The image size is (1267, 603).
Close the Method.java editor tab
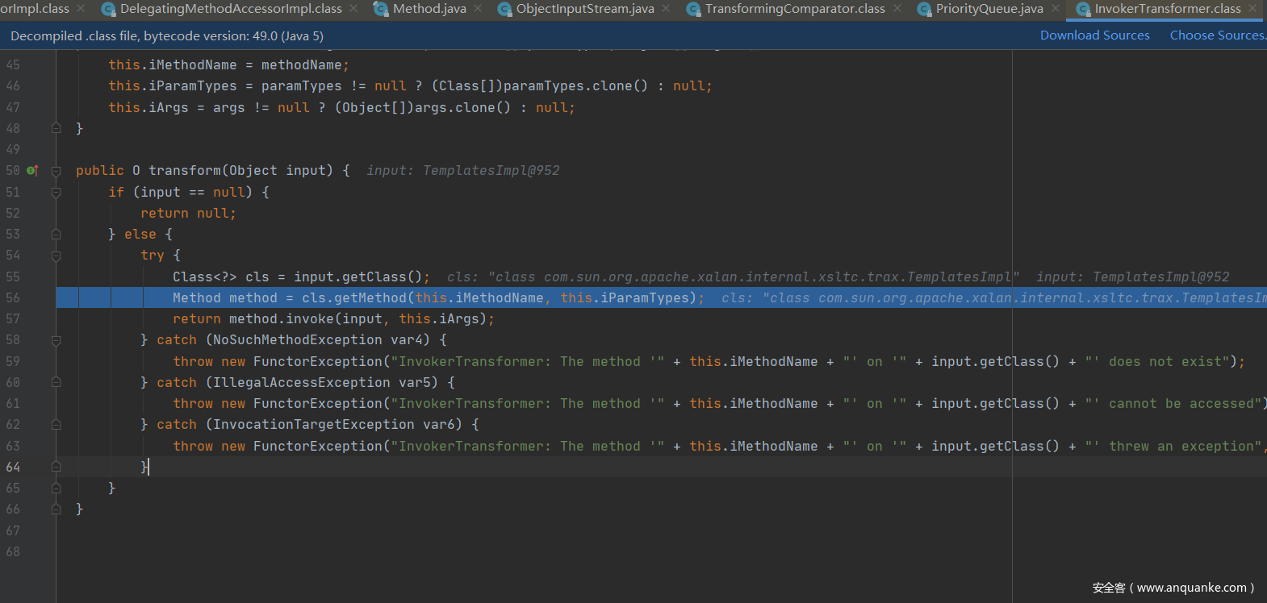[479, 8]
